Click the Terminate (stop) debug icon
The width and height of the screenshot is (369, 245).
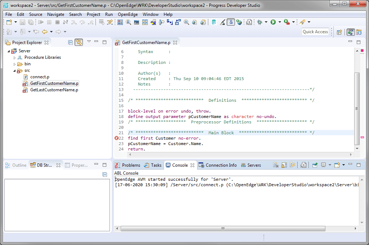57,22
